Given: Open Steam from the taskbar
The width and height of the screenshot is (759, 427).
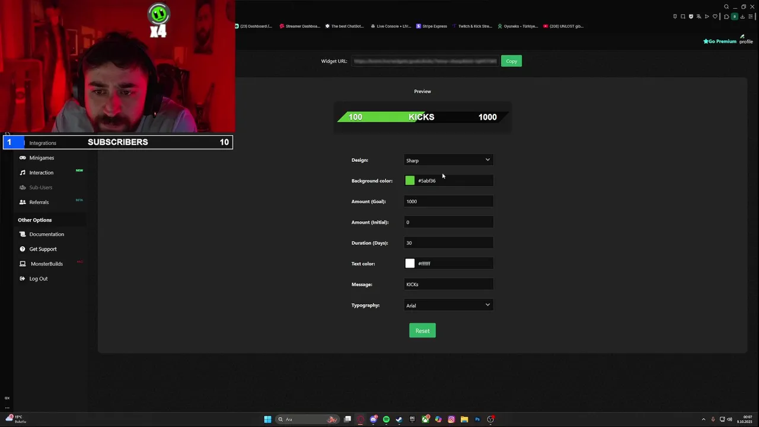Looking at the screenshot, I should 399,419.
